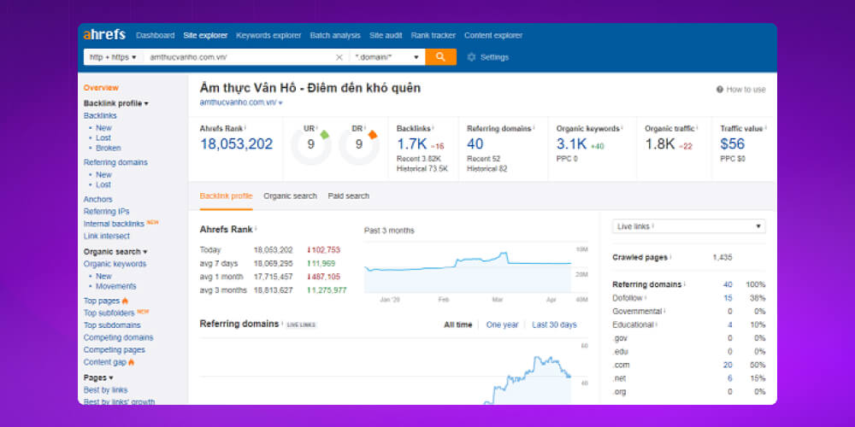Click the Referring domains value 40 in header
Image resolution: width=855 pixels, height=427 pixels.
click(475, 144)
